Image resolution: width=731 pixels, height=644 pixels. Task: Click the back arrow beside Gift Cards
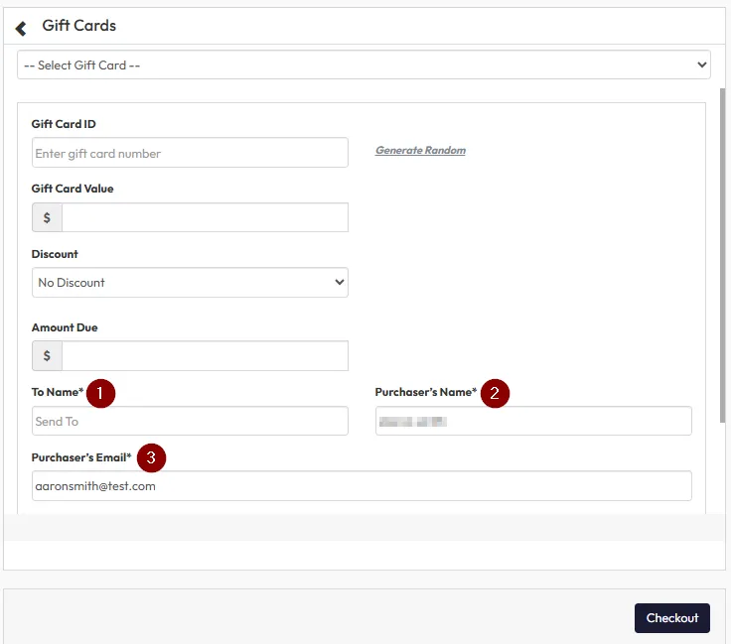point(21,28)
